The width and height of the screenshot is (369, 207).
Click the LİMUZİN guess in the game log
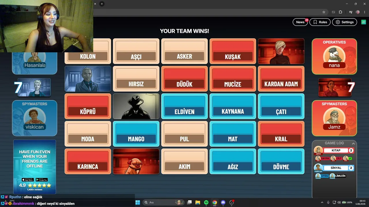[340, 176]
